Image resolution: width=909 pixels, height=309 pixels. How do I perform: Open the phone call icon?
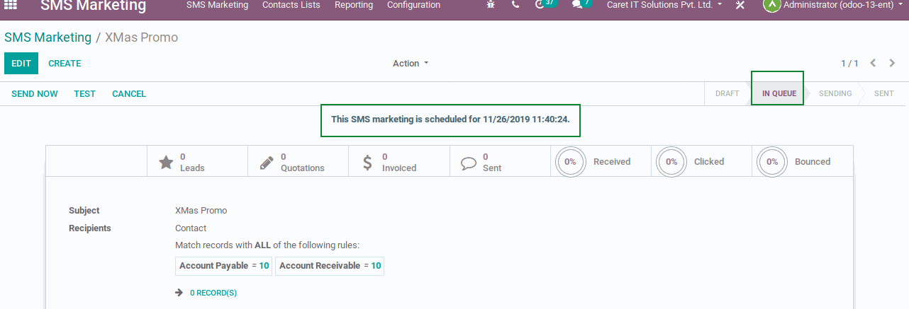(515, 5)
